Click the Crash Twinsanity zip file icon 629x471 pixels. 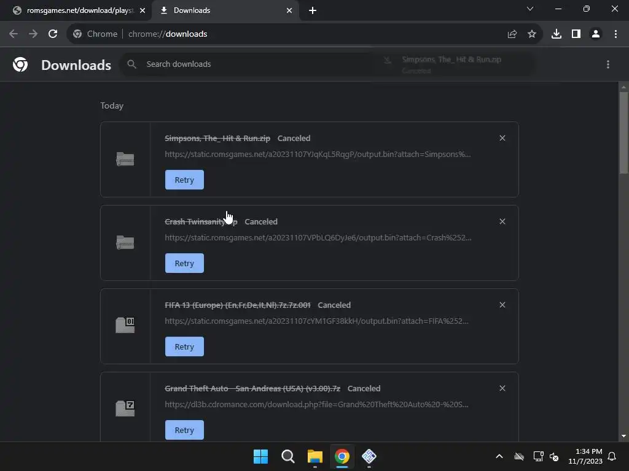(125, 242)
